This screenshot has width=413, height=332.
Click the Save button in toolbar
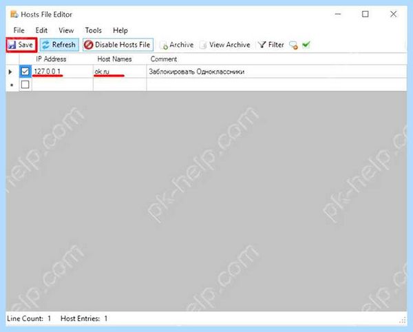coord(21,45)
